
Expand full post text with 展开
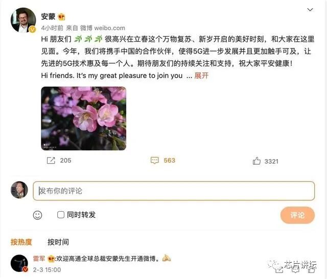tap(201, 75)
